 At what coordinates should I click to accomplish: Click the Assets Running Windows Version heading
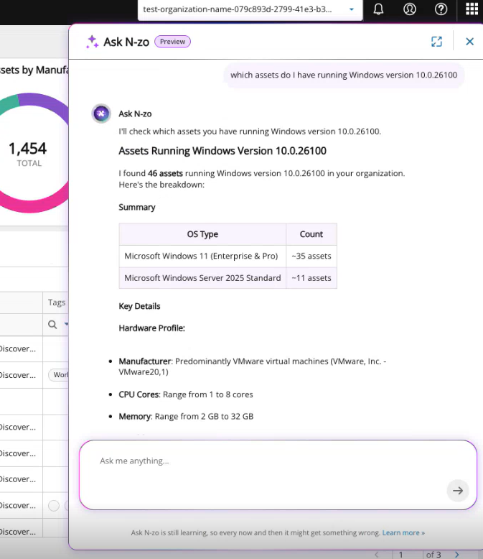pyautogui.click(x=222, y=151)
